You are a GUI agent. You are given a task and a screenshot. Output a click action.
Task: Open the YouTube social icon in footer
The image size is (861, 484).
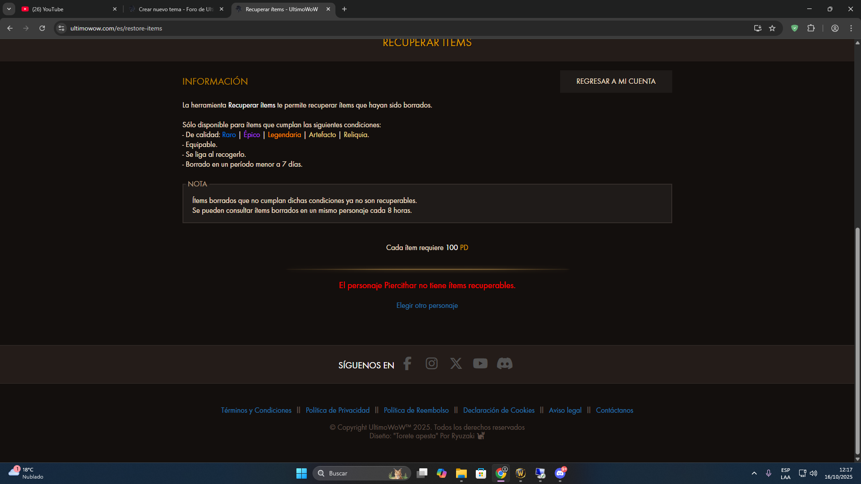click(480, 363)
